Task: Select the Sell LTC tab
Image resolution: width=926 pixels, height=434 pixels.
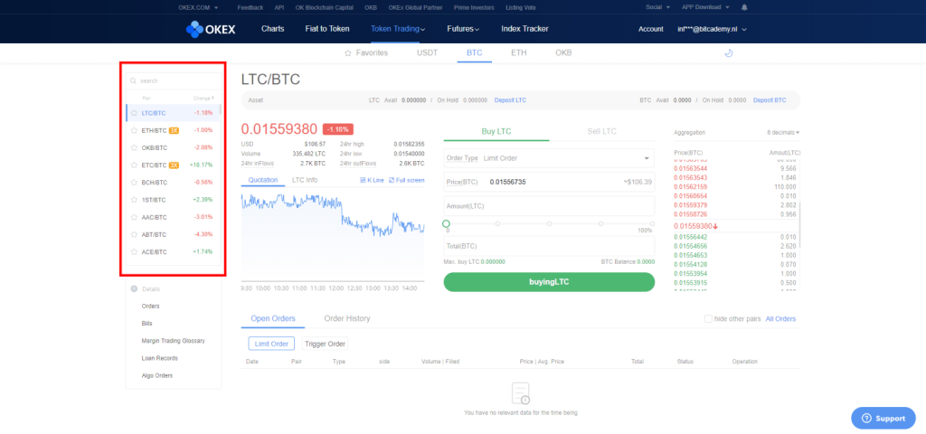Action: 601,132
